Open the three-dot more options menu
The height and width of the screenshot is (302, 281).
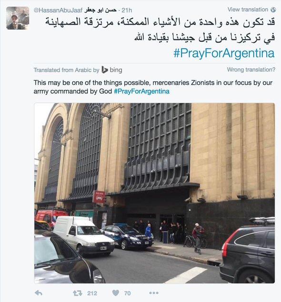point(154,293)
